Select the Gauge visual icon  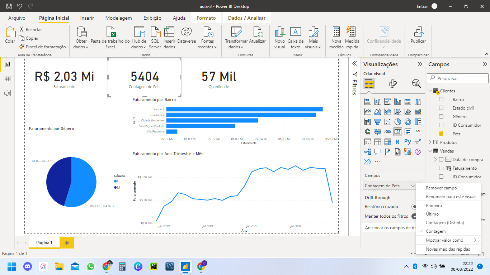pyautogui.click(x=387, y=132)
